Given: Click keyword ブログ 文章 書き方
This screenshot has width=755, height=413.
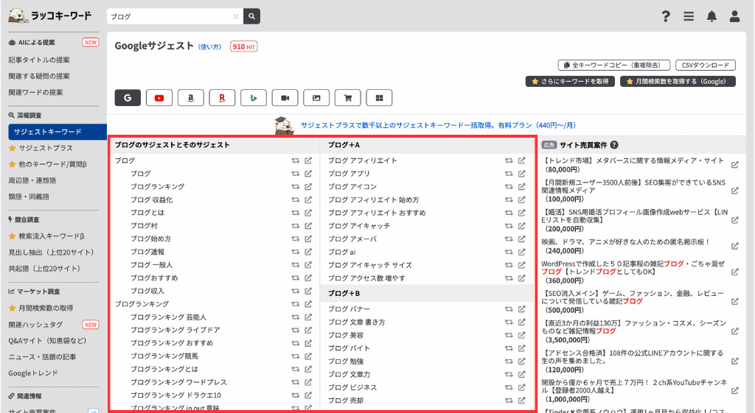Looking at the screenshot, I should click(x=356, y=322).
